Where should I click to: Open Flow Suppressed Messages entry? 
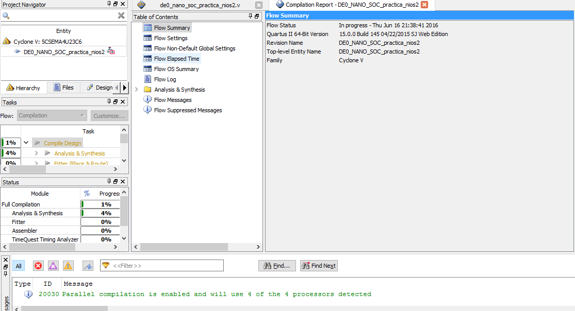[188, 110]
